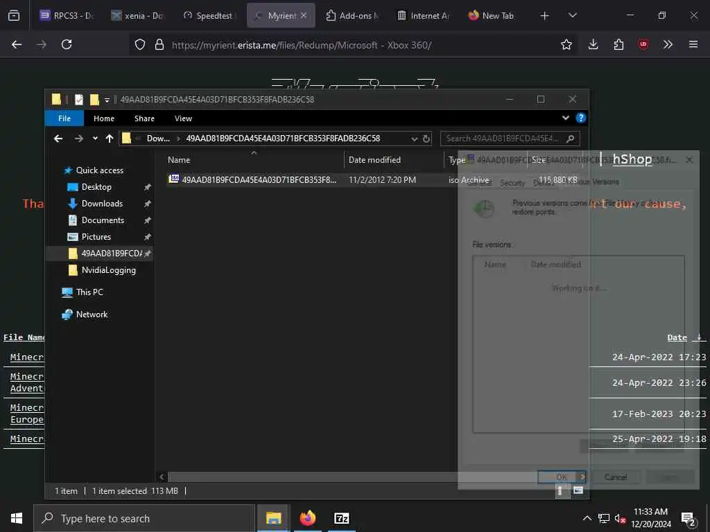Switch to the xenia browser tab
Image resolution: width=710 pixels, height=532 pixels.
tap(137, 15)
